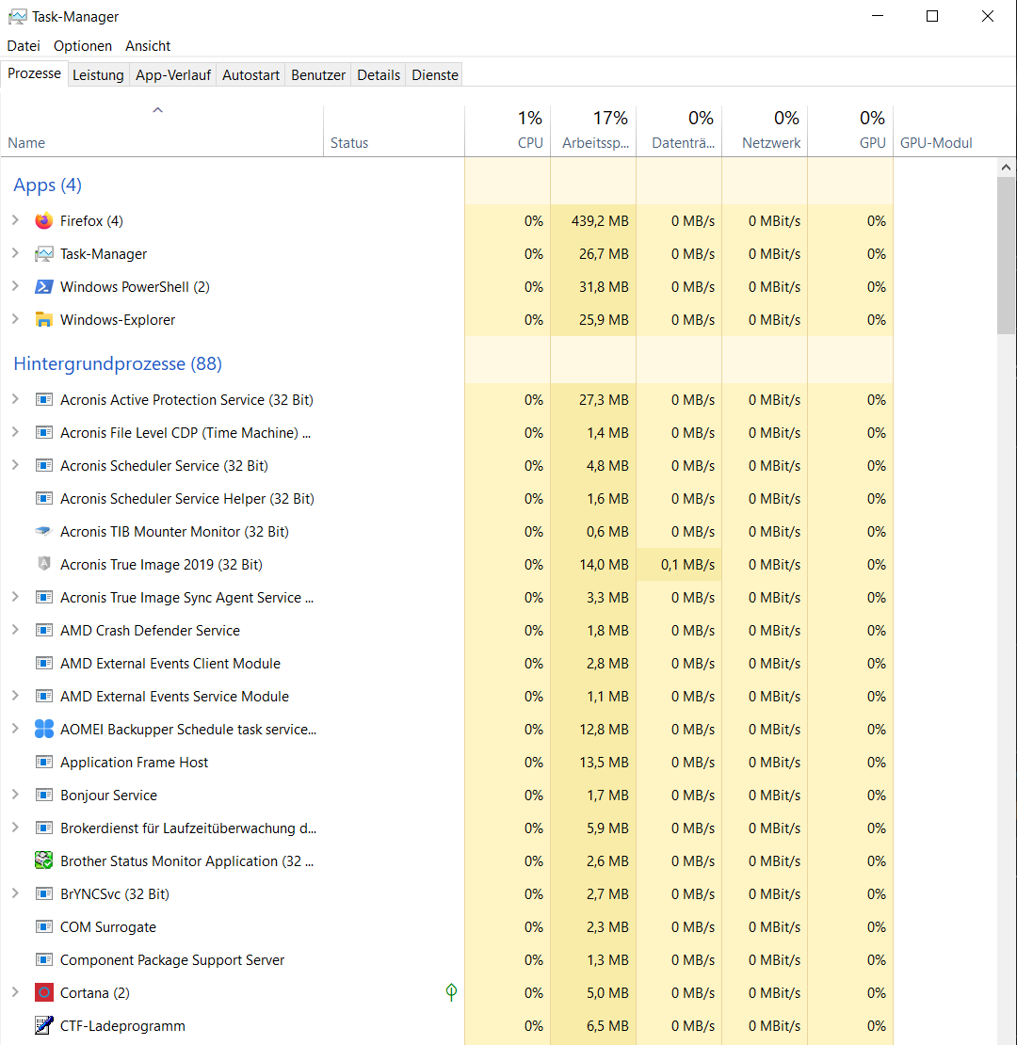
Task: Click the Brother Status Monitor icon
Action: tap(44, 860)
